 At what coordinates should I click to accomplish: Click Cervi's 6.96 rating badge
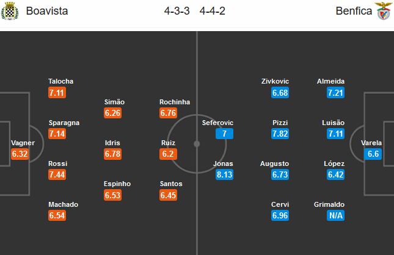[x=280, y=215]
